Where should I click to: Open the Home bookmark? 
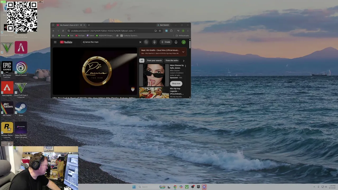tap(62, 36)
